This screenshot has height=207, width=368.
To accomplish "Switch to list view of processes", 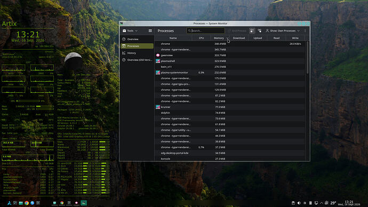I will pos(252,31).
